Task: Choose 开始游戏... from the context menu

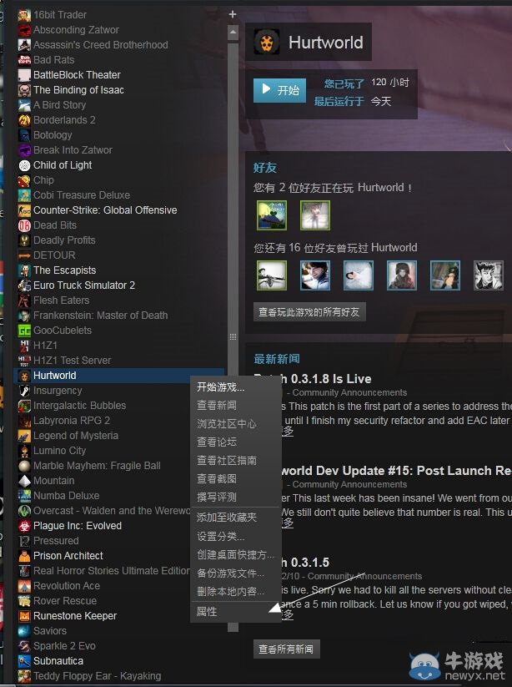Action: 221,387
